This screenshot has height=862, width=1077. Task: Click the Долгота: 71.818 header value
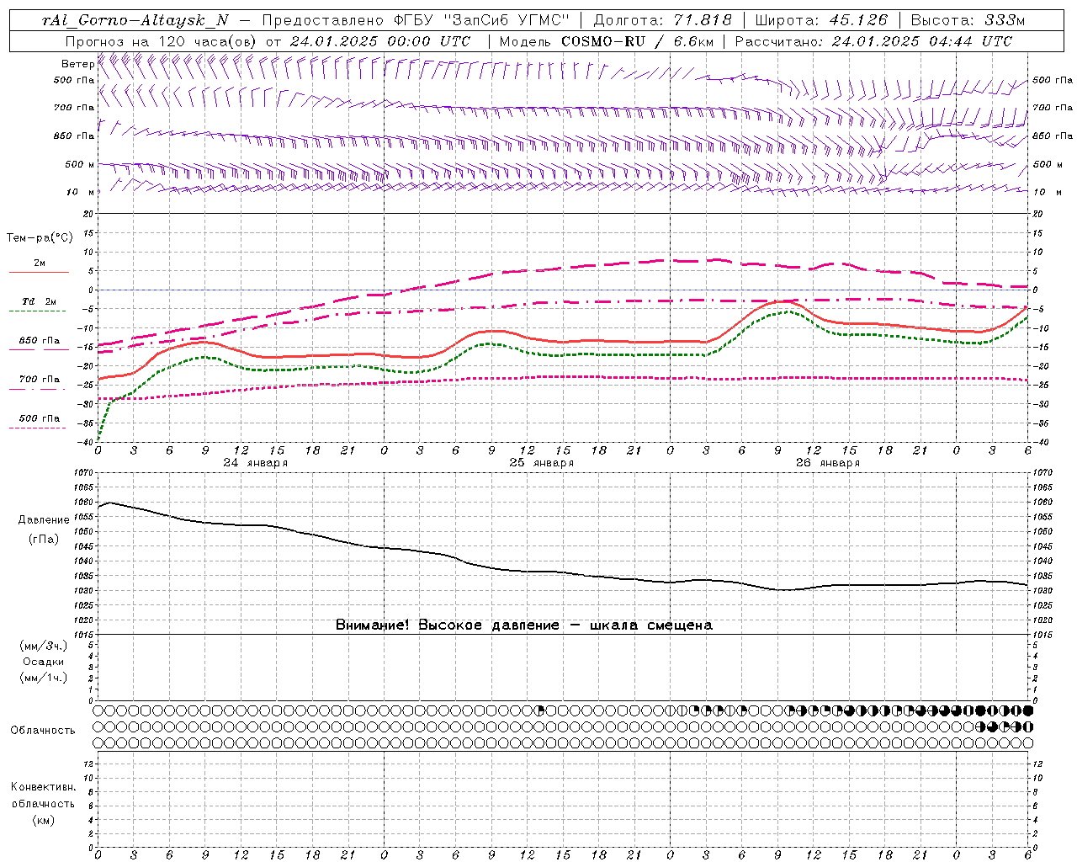[x=662, y=20]
